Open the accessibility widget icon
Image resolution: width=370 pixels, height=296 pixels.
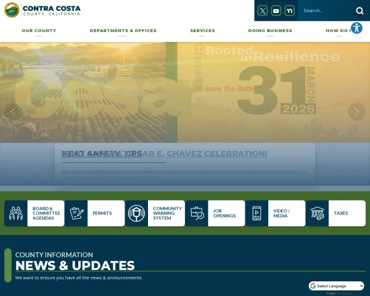point(356,28)
